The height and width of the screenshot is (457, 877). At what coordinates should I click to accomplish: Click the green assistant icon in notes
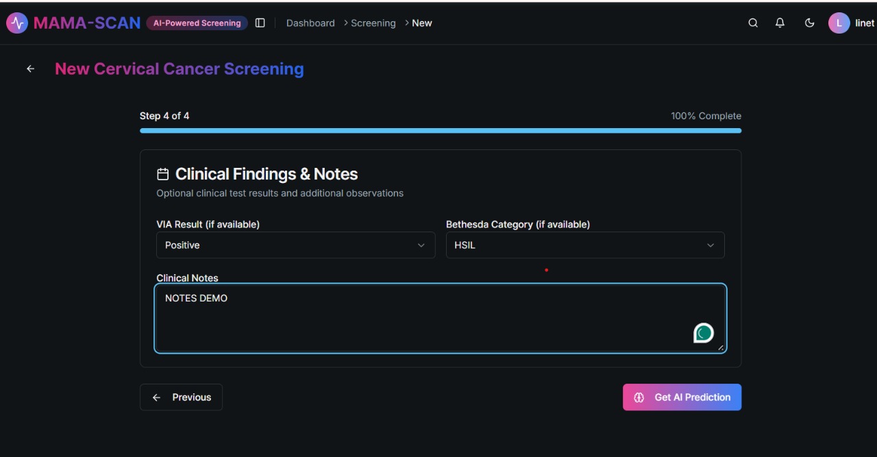pos(704,333)
